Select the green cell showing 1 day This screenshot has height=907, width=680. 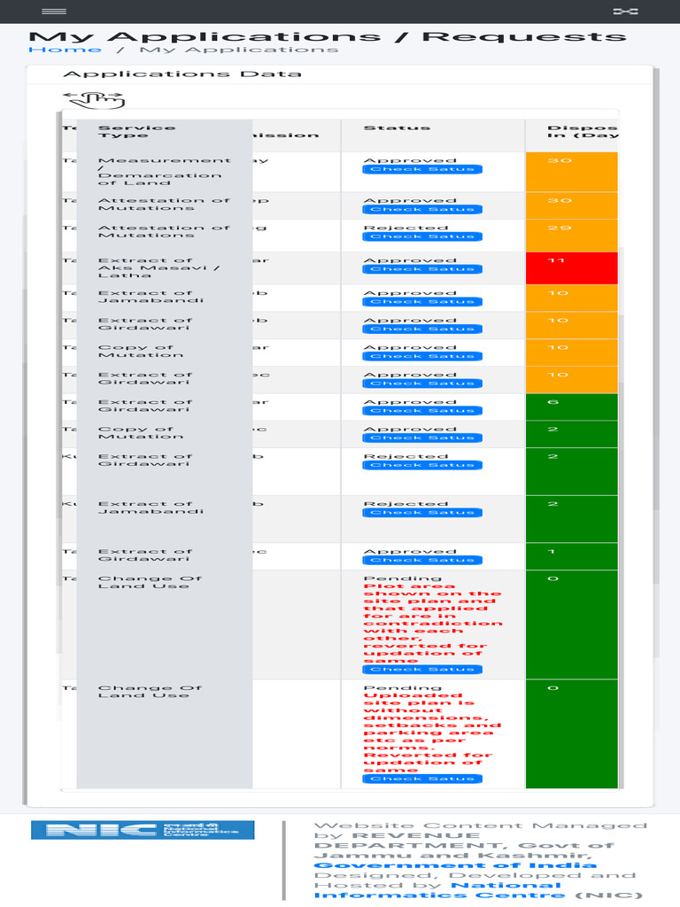[572, 556]
